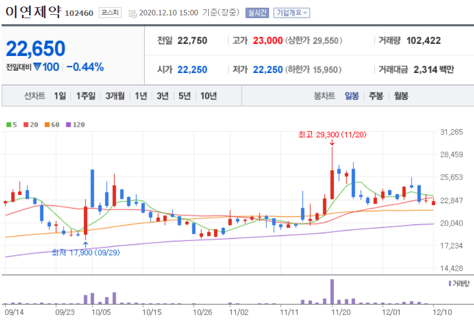Select the 10년 line chart tab
The width and height of the screenshot is (474, 320).
click(209, 96)
